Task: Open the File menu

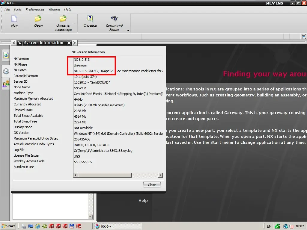Action: tap(7, 9)
